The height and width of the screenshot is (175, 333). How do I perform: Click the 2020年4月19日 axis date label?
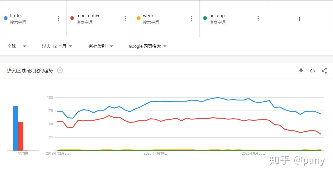(x=155, y=153)
